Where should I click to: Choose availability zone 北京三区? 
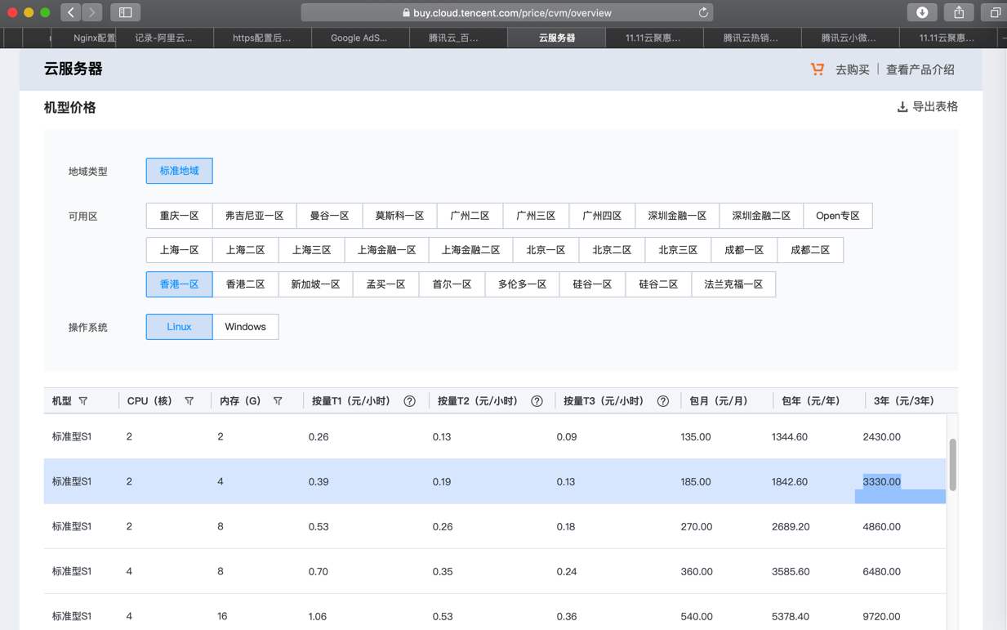(678, 250)
